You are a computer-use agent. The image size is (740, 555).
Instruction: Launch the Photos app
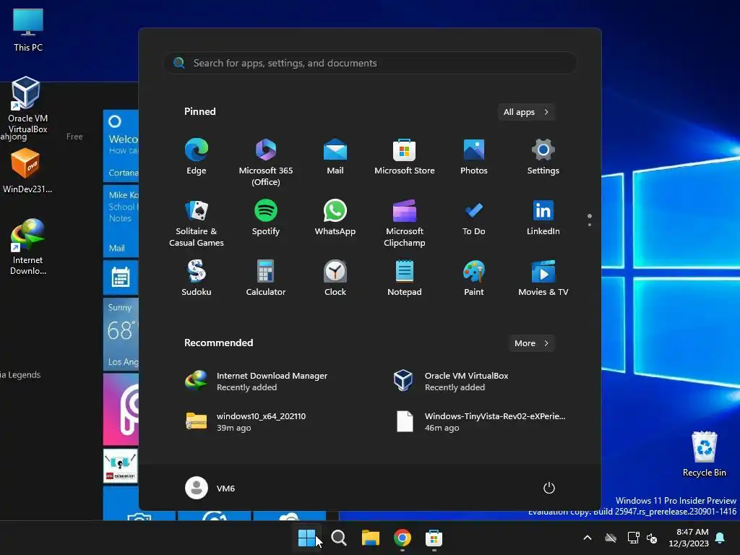point(474,157)
